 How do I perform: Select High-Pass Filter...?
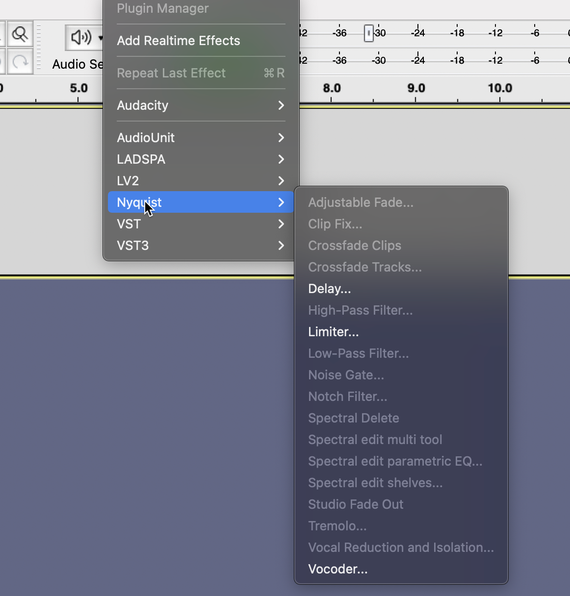[x=401, y=310]
